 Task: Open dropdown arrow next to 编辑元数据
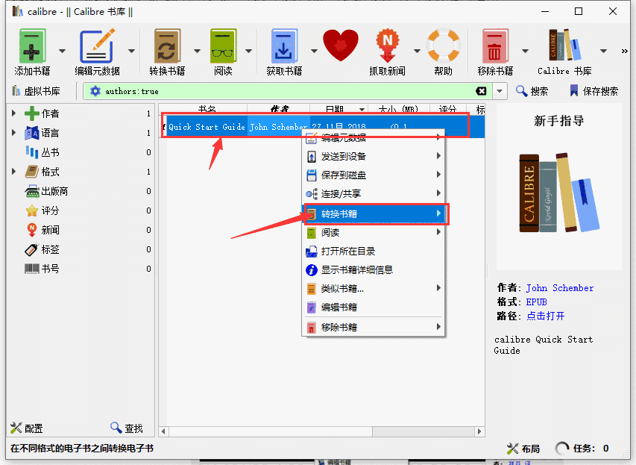pyautogui.click(x=131, y=51)
